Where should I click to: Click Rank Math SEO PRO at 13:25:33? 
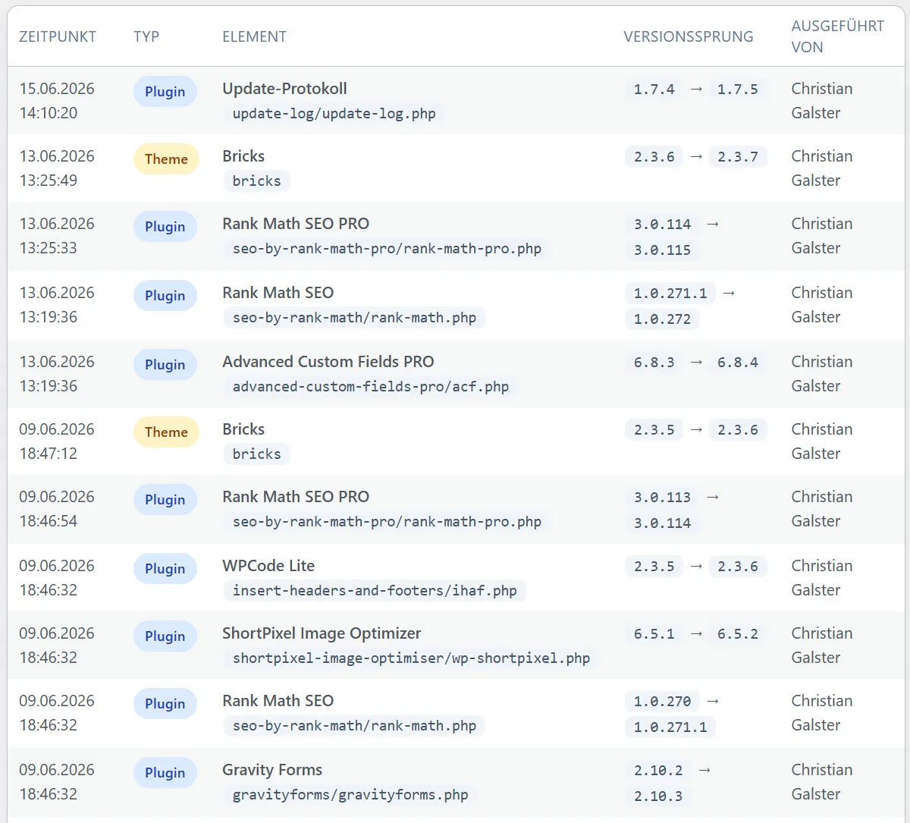[296, 224]
